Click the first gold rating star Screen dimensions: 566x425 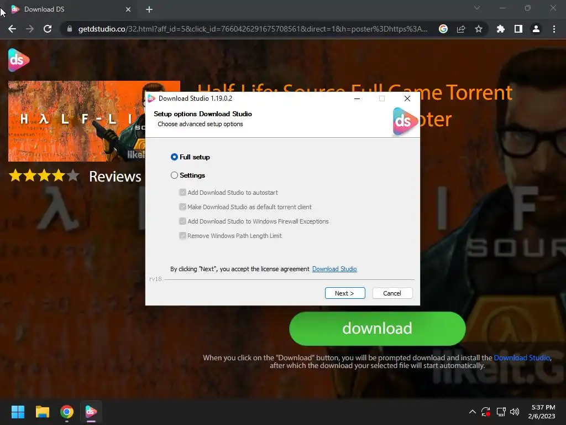[x=15, y=175]
